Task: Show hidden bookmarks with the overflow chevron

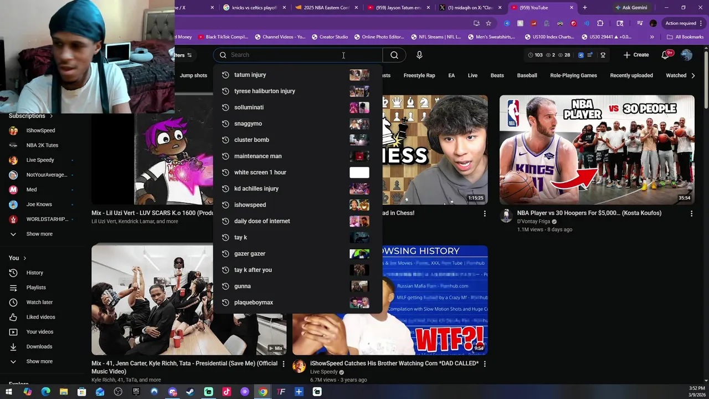Action: coord(652,37)
